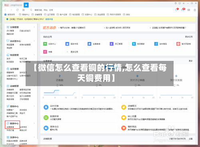Open 员工管理 app icon

pyautogui.click(x=112, y=44)
